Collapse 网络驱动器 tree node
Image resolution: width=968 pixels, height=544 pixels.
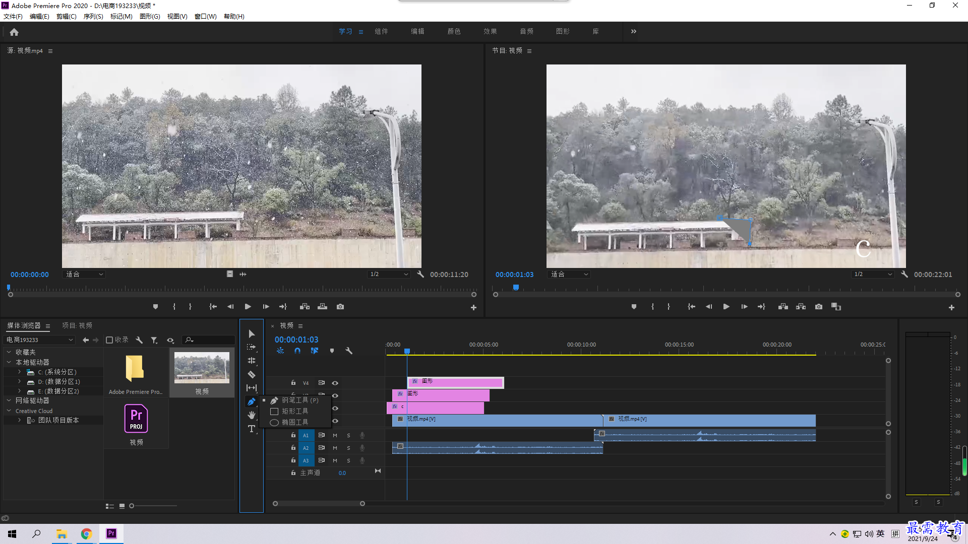(9, 400)
